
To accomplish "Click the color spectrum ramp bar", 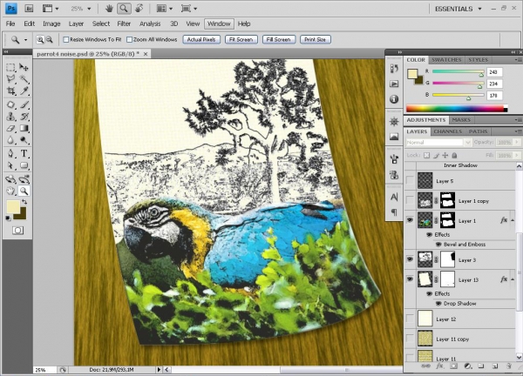I will point(457,109).
